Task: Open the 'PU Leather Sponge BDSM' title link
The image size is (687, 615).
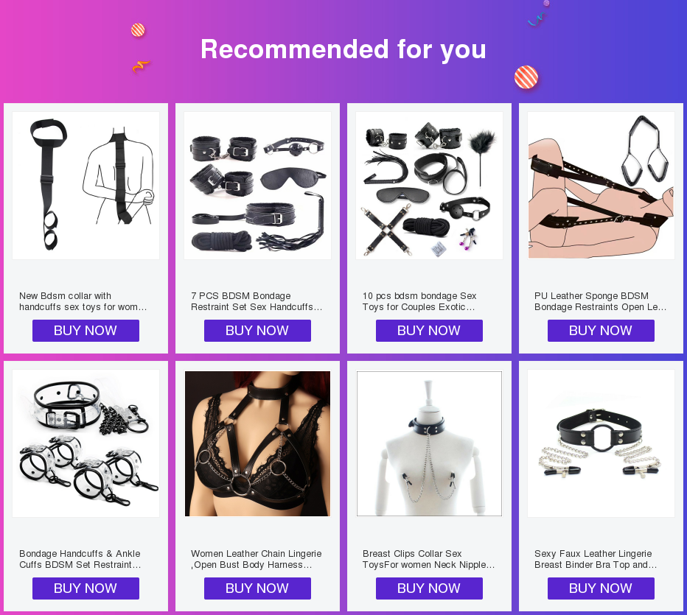Action: coord(600,301)
